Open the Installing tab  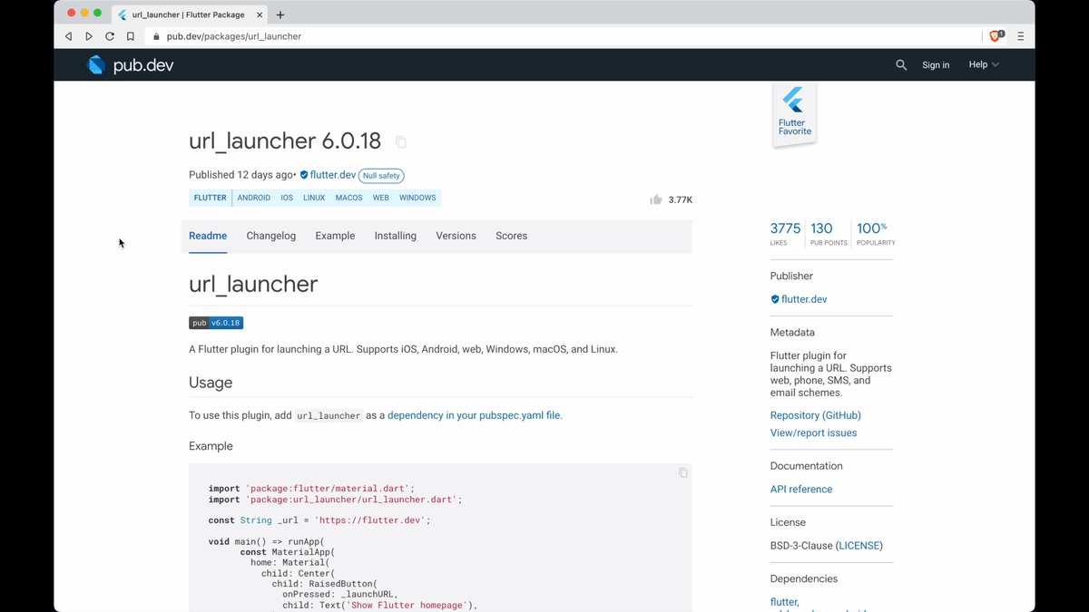coord(396,236)
